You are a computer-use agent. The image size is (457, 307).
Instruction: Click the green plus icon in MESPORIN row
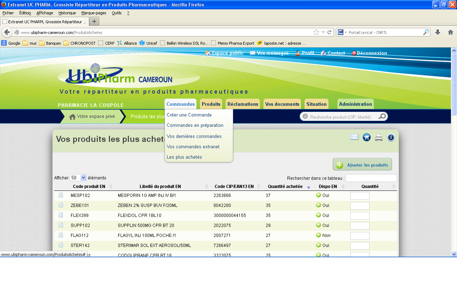[318, 195]
